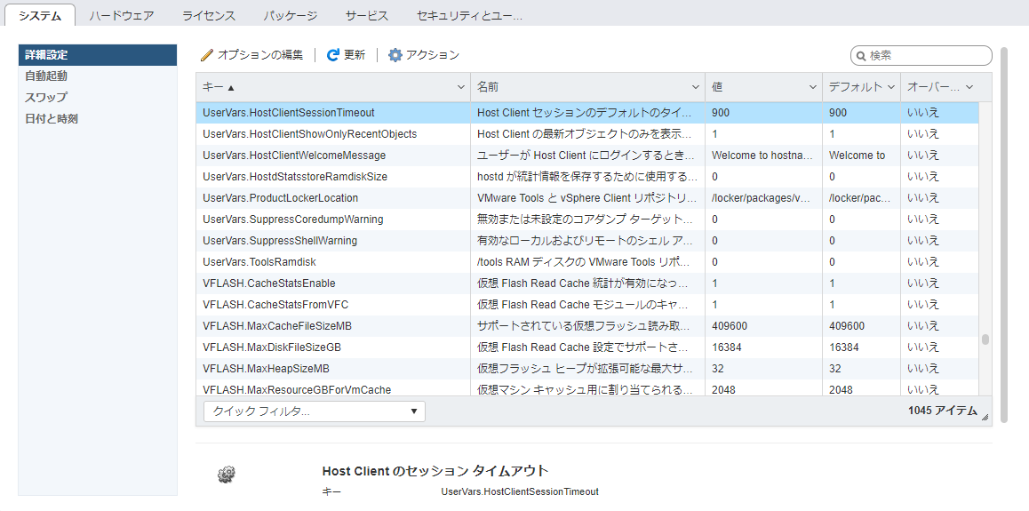Viewport: 1029px width, 511px height.
Task: Click the Host Client のセッション タイムアウト heading
Action: (x=435, y=471)
